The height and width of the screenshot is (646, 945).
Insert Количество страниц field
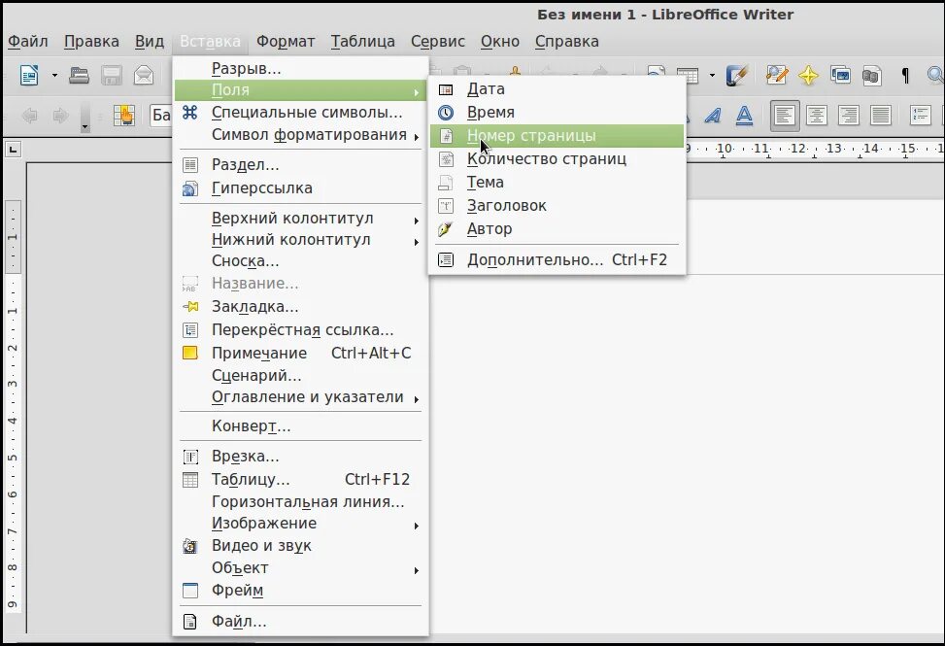tap(557, 159)
